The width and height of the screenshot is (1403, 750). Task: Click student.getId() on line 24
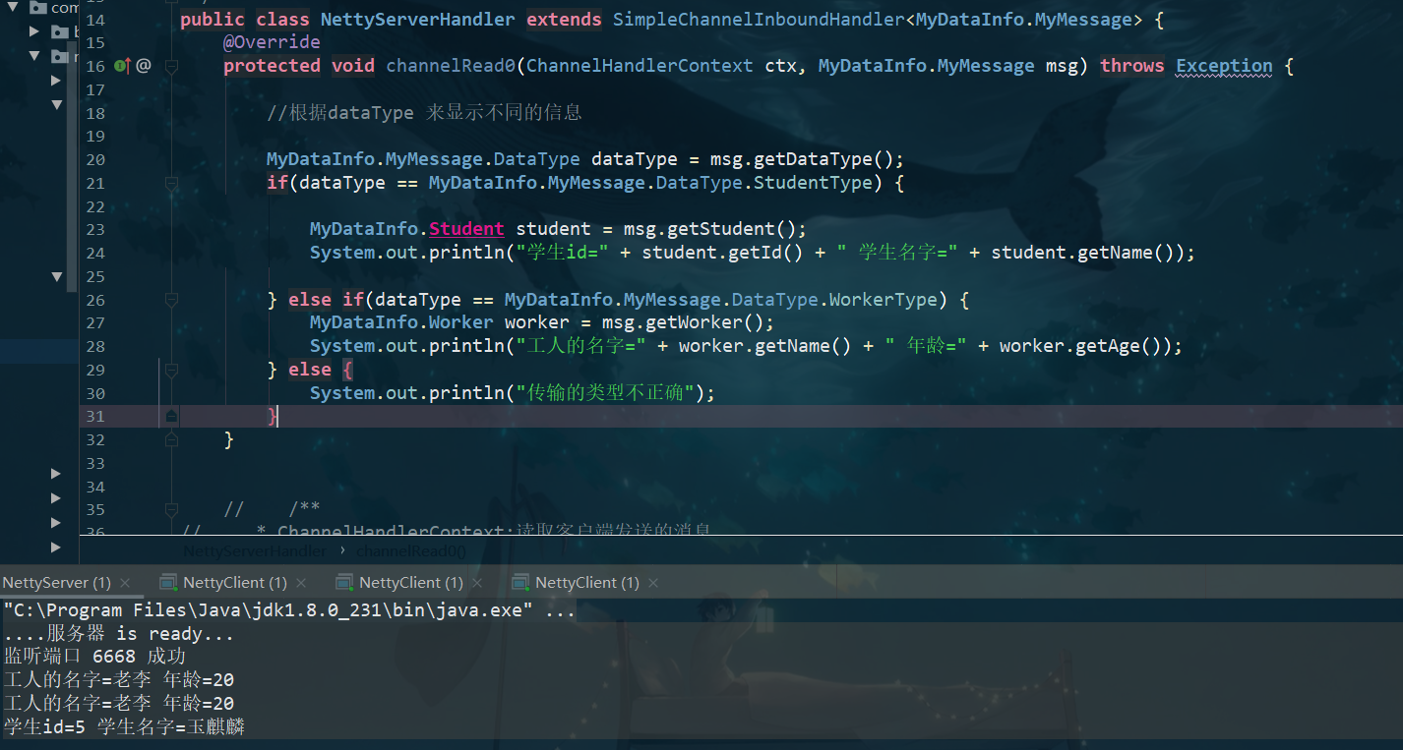pos(723,253)
